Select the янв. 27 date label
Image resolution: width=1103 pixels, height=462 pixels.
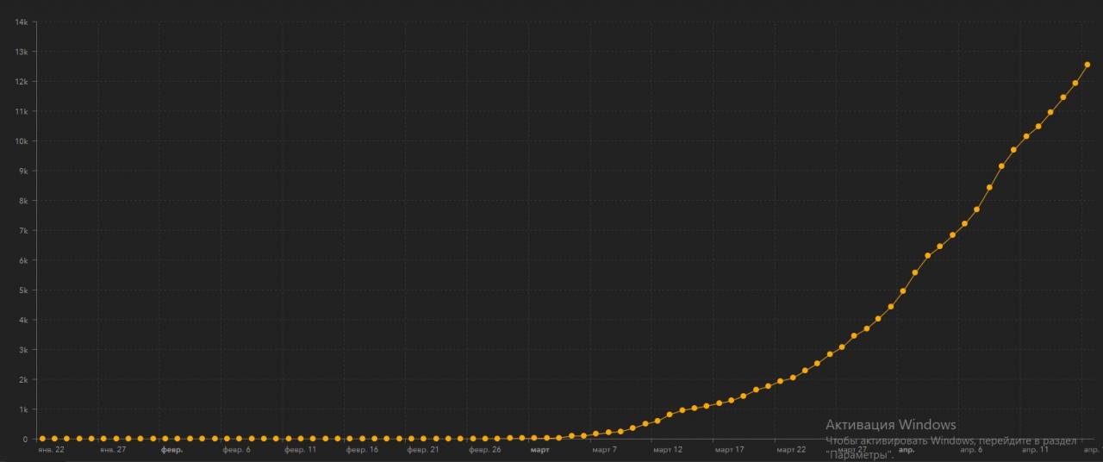click(113, 450)
